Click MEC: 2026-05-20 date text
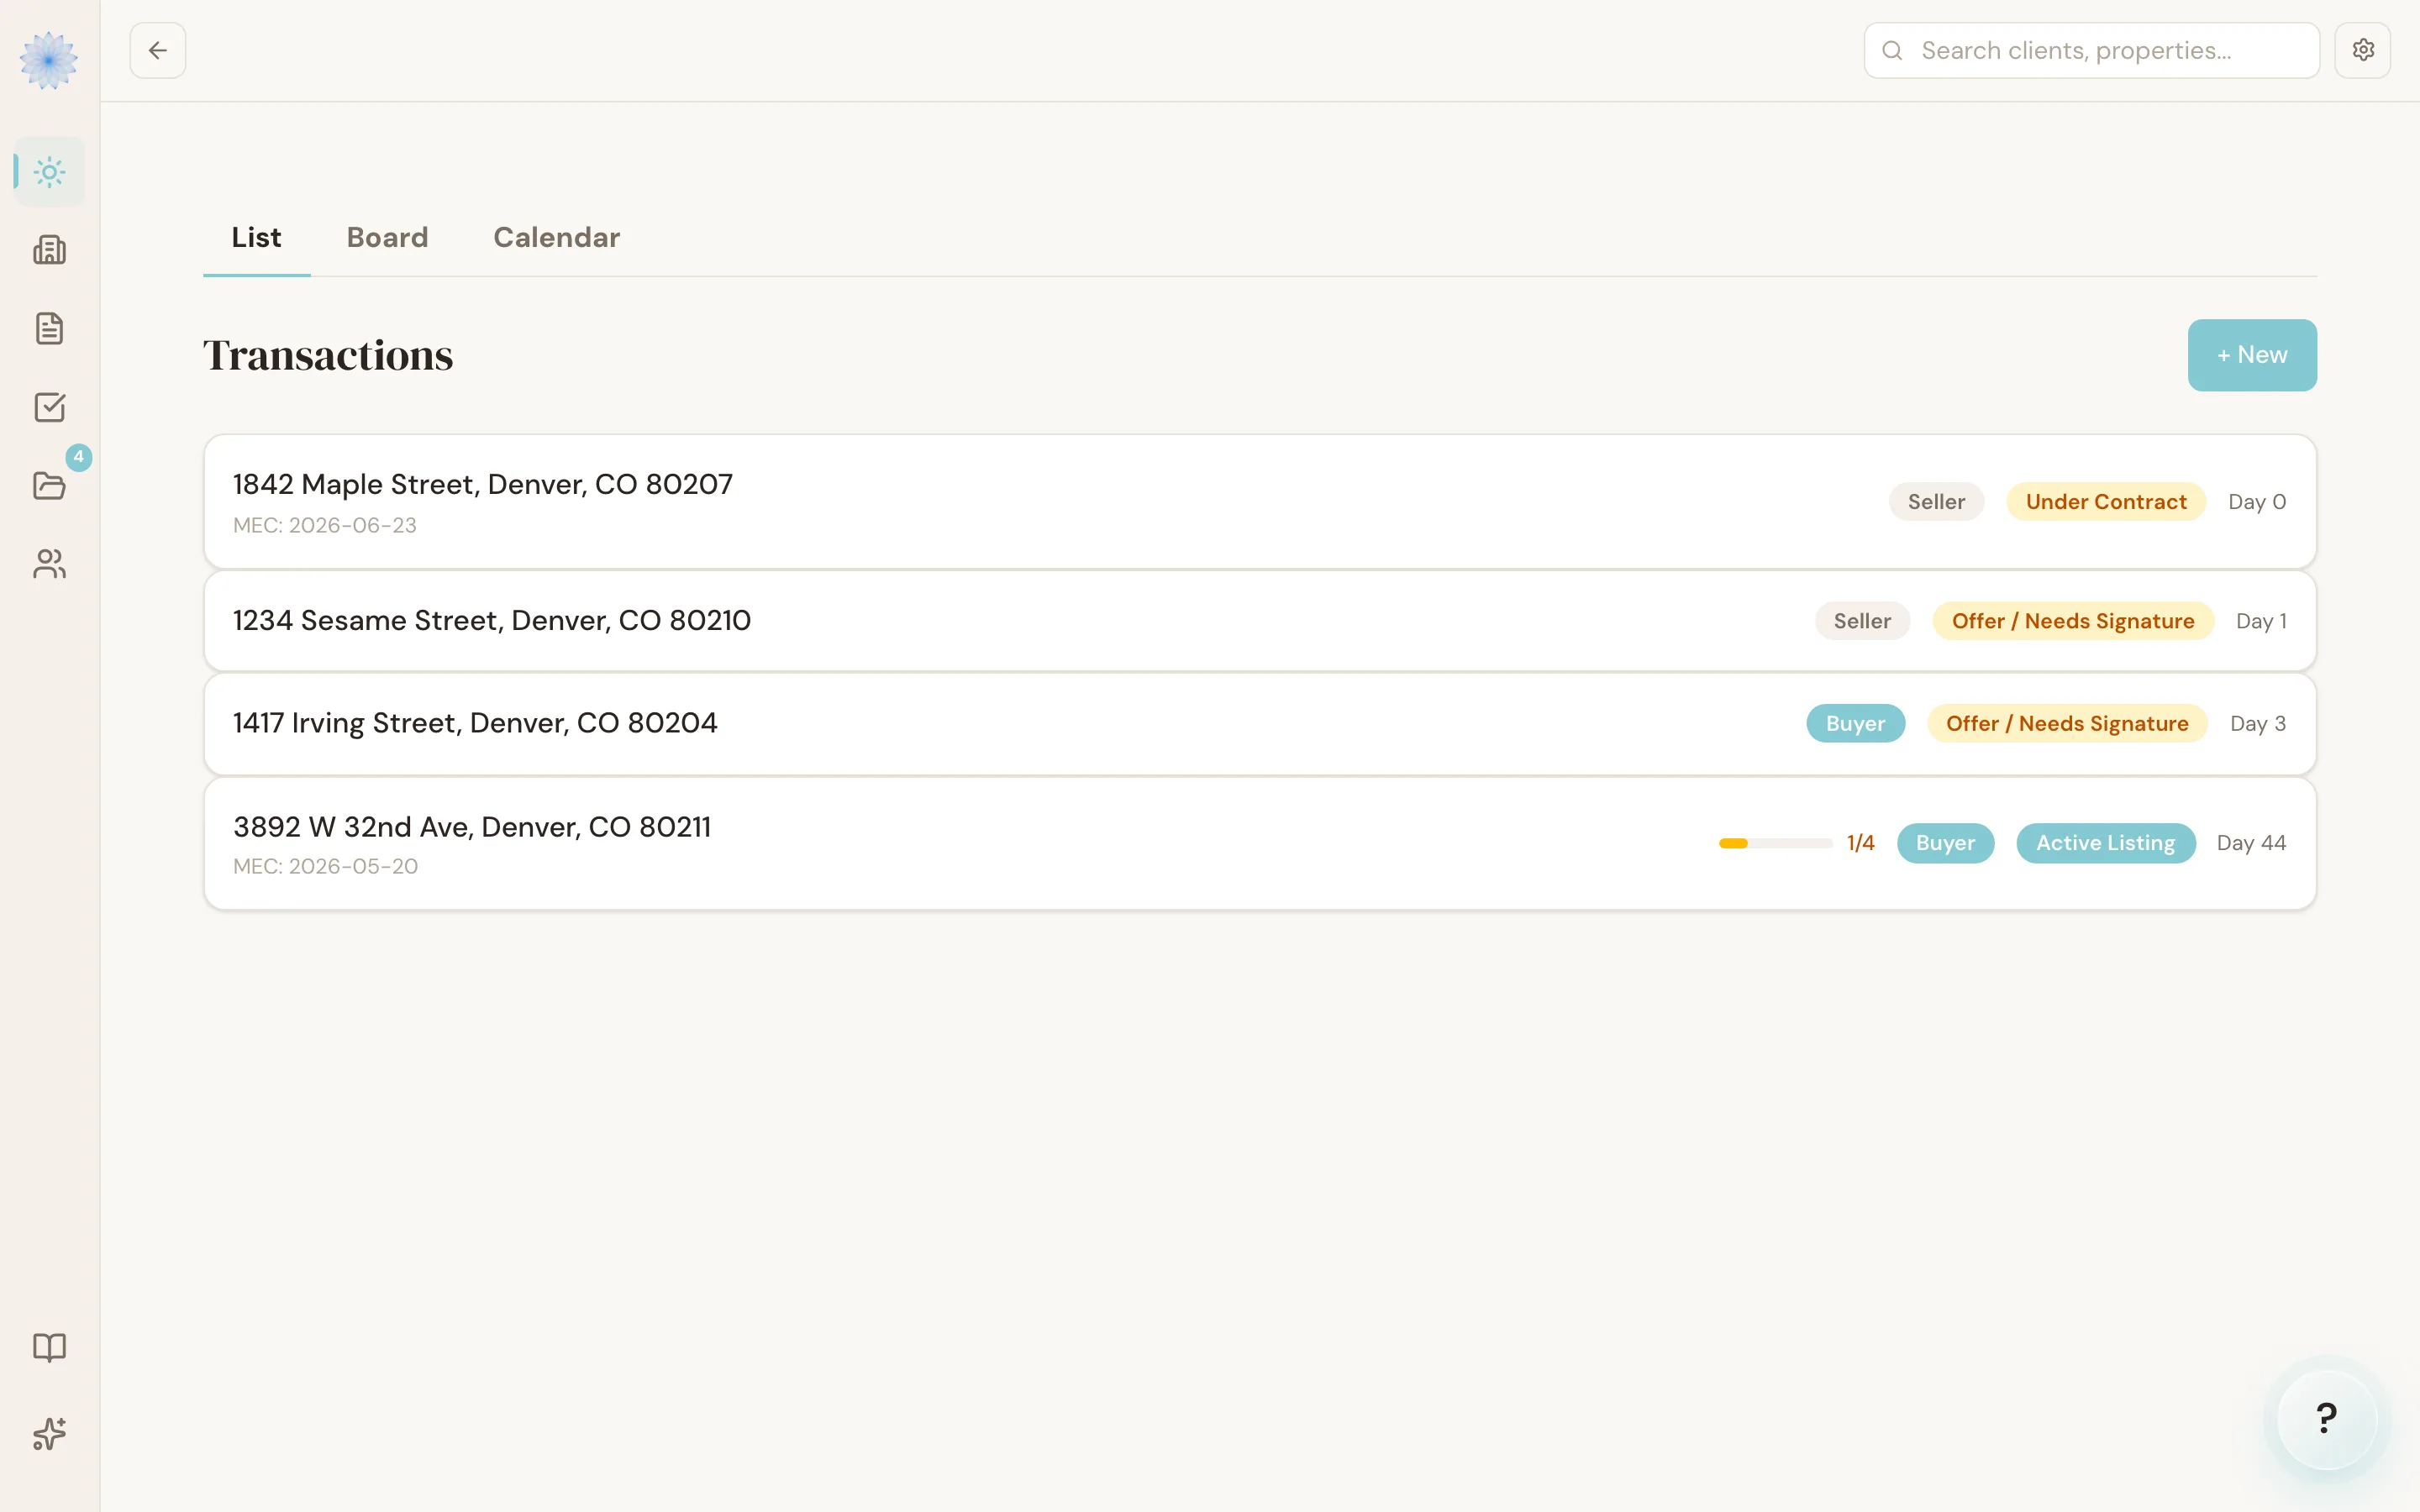The height and width of the screenshot is (1512, 2420). pyautogui.click(x=325, y=866)
